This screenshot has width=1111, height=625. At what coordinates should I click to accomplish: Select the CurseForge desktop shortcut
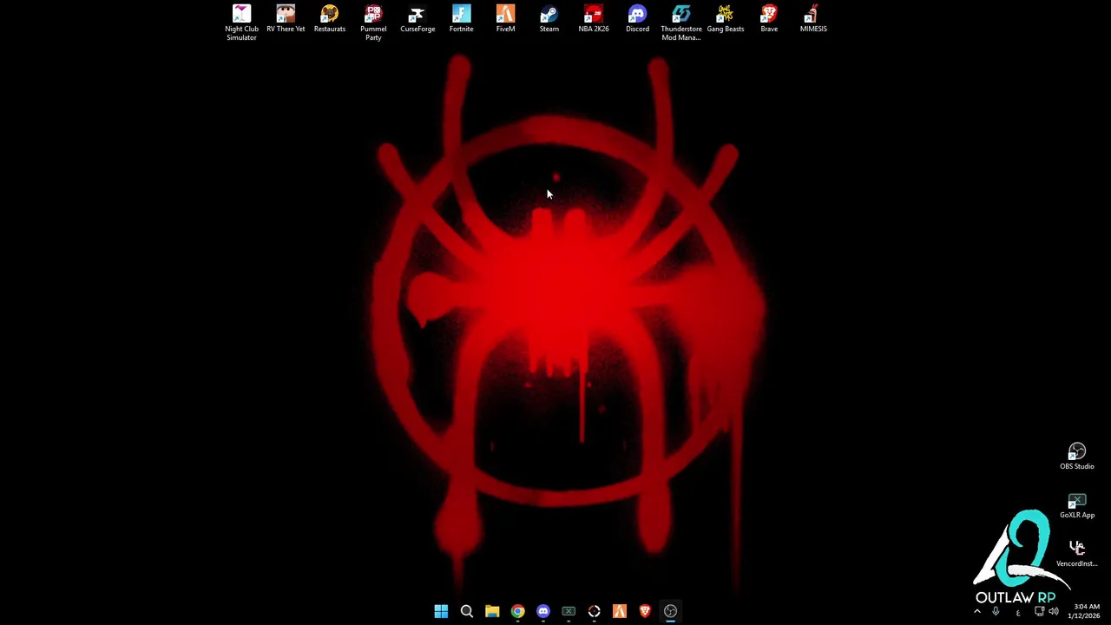[417, 19]
